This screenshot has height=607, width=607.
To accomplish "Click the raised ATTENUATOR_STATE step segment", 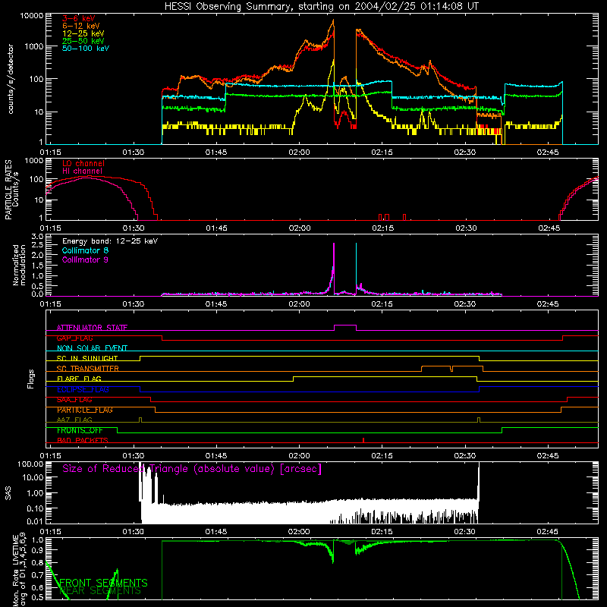I will tap(345, 326).
